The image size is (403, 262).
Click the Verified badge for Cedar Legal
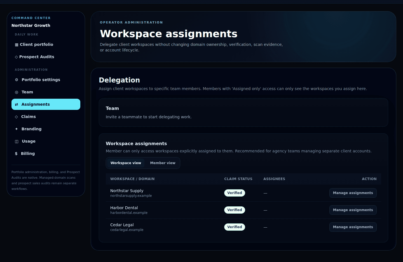235,227
